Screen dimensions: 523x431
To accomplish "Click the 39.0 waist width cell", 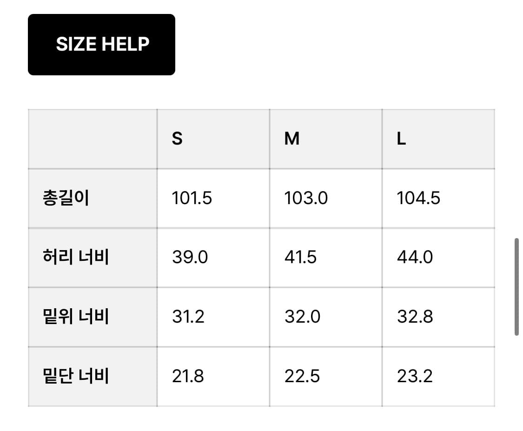I will (x=188, y=257).
